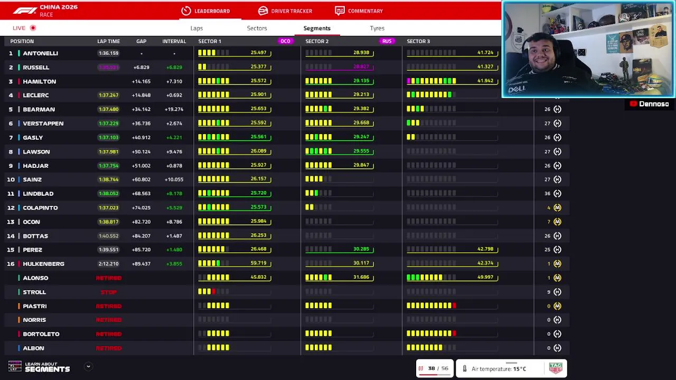Click Gasly's hard tyre icon
Viewport: 676px width, 380px height.
click(x=557, y=137)
